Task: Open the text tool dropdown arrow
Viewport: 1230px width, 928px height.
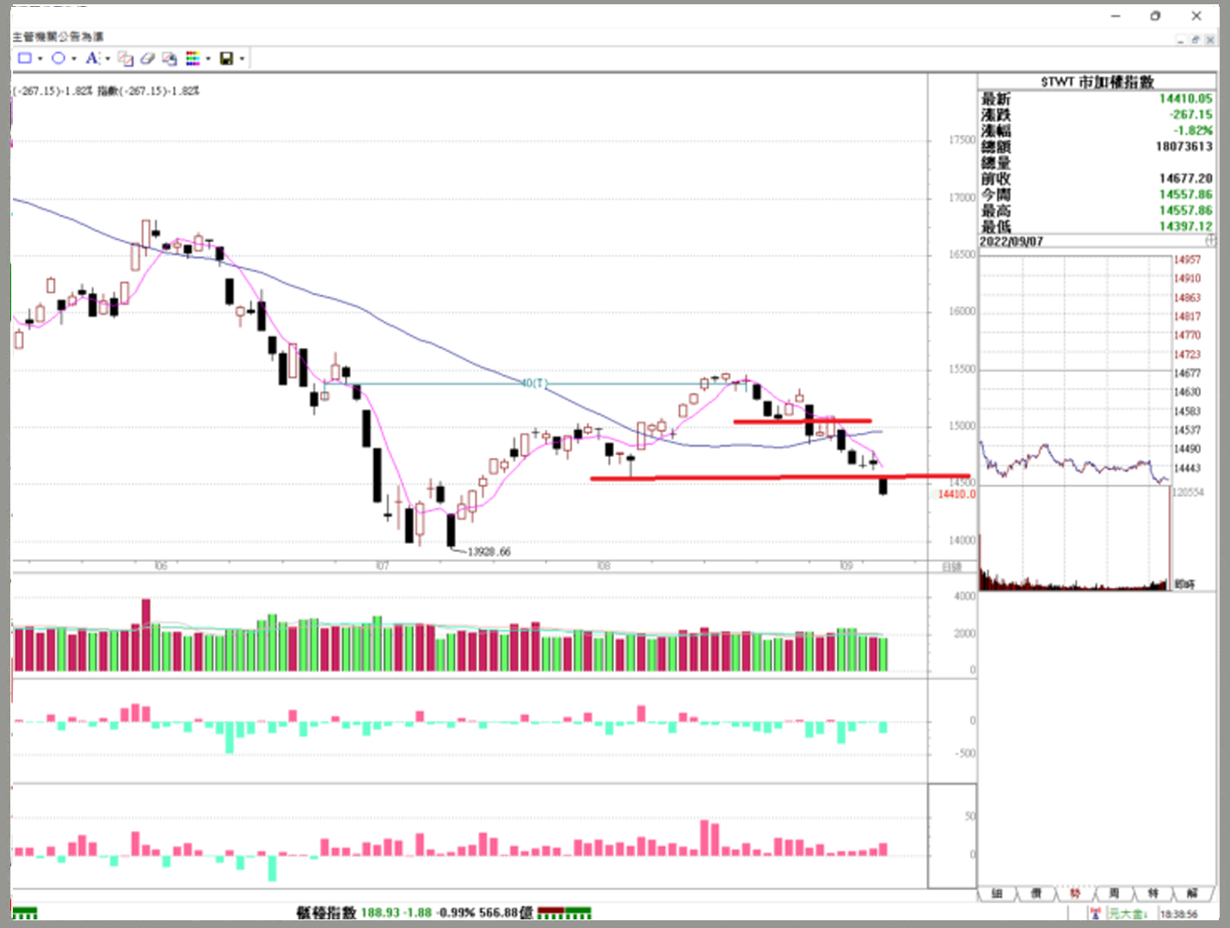Action: click(x=108, y=58)
